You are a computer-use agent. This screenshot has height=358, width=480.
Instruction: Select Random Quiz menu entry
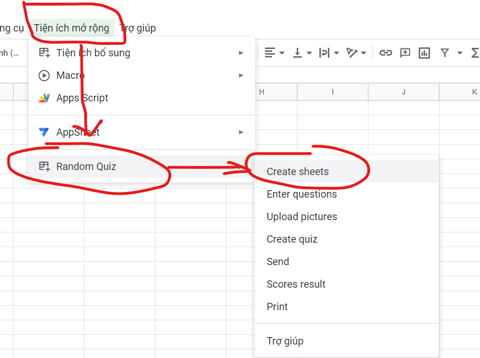coord(142,167)
